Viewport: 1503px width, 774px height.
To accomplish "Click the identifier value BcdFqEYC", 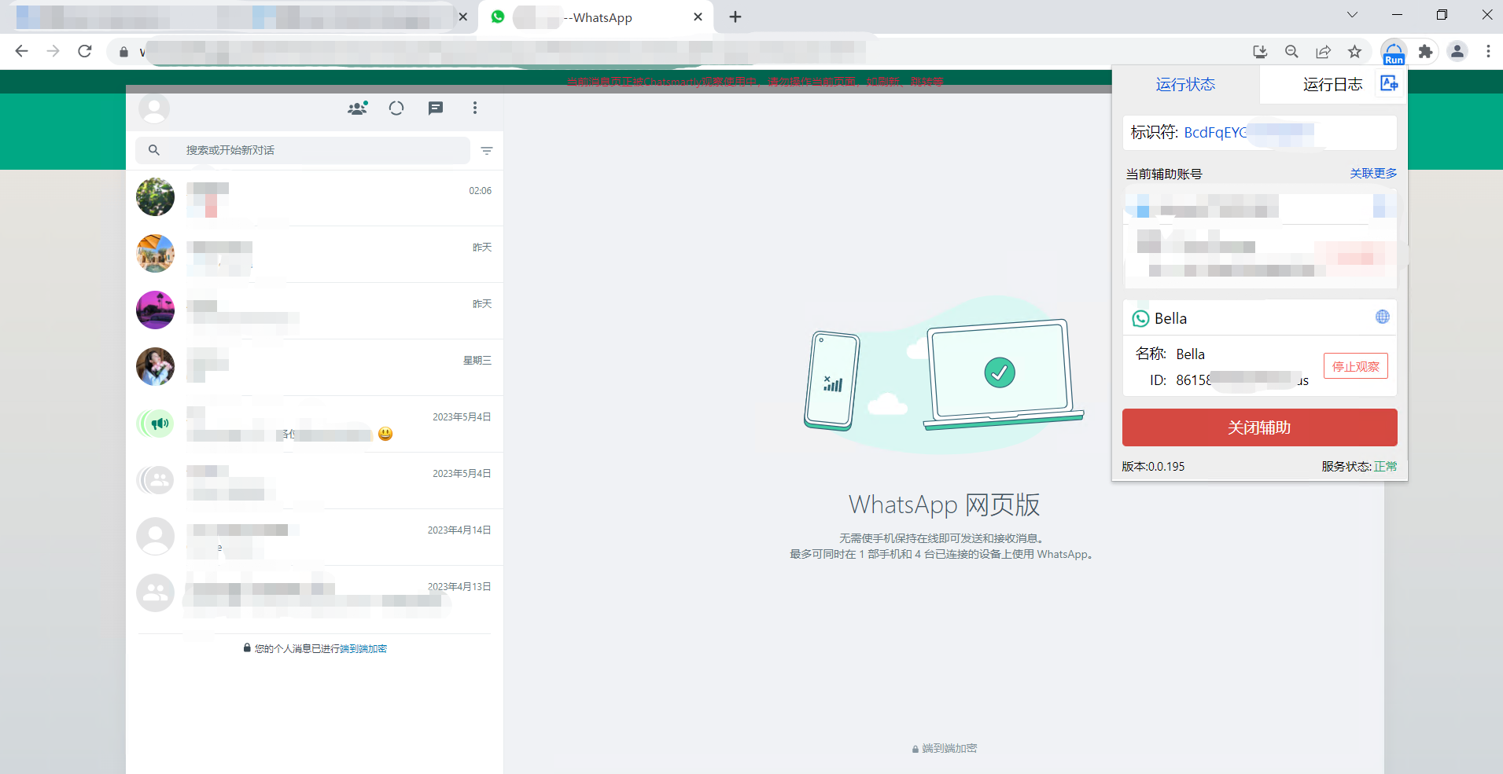I will [1215, 132].
